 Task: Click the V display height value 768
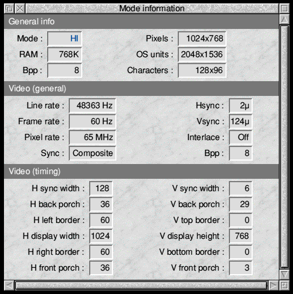click(x=241, y=236)
